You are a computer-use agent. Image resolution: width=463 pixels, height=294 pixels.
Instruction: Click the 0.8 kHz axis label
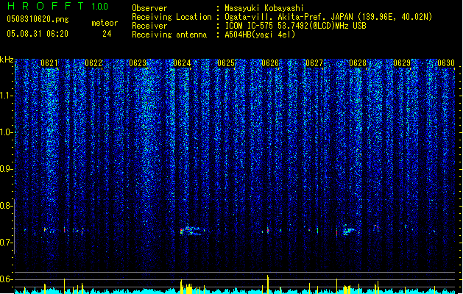coord(7,206)
